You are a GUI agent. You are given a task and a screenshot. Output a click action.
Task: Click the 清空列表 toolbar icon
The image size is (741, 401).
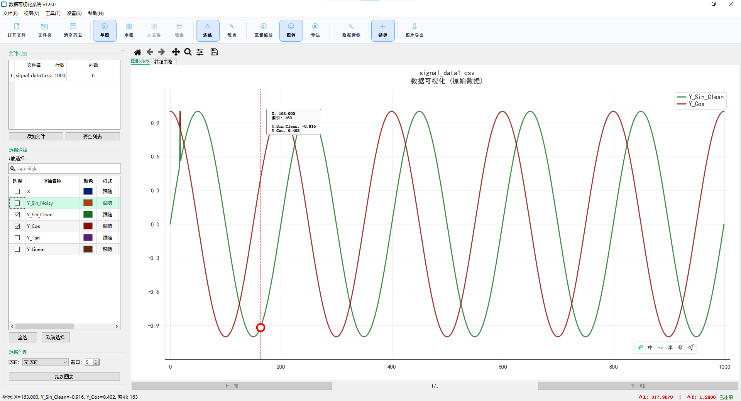pos(73,30)
